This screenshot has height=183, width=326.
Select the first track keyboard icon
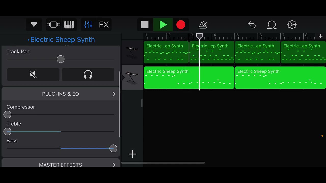[x=132, y=52]
